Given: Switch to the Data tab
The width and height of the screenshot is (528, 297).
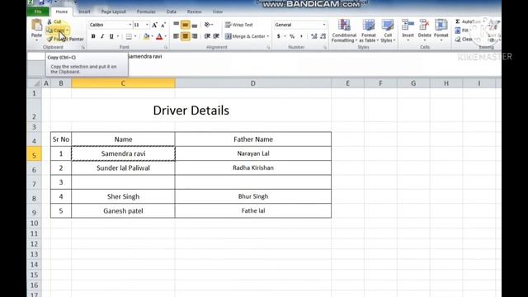Looking at the screenshot, I should [x=171, y=12].
